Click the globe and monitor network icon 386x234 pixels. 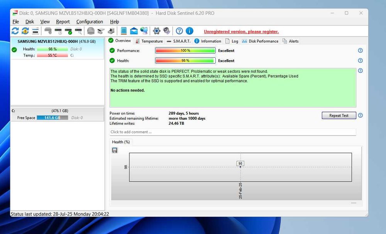[144, 31]
